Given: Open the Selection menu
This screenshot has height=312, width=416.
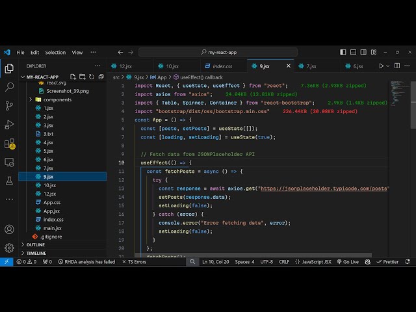Looking at the screenshot, I should coord(55,52).
